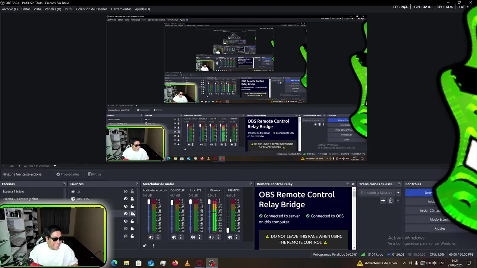477x268 pixels.
Task: Click the Advertencia de lluvia weather widget
Action: point(377,263)
